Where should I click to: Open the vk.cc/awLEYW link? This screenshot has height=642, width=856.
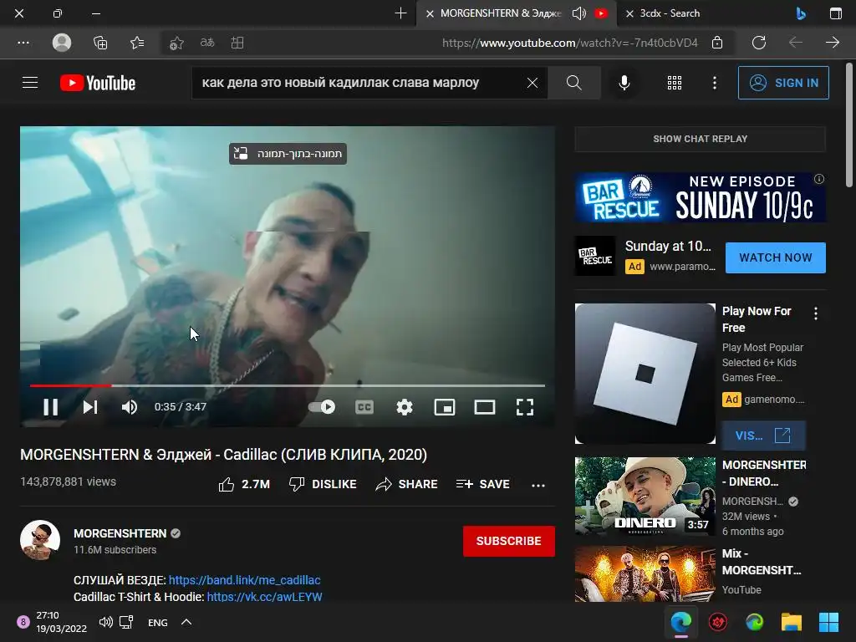[x=264, y=597]
